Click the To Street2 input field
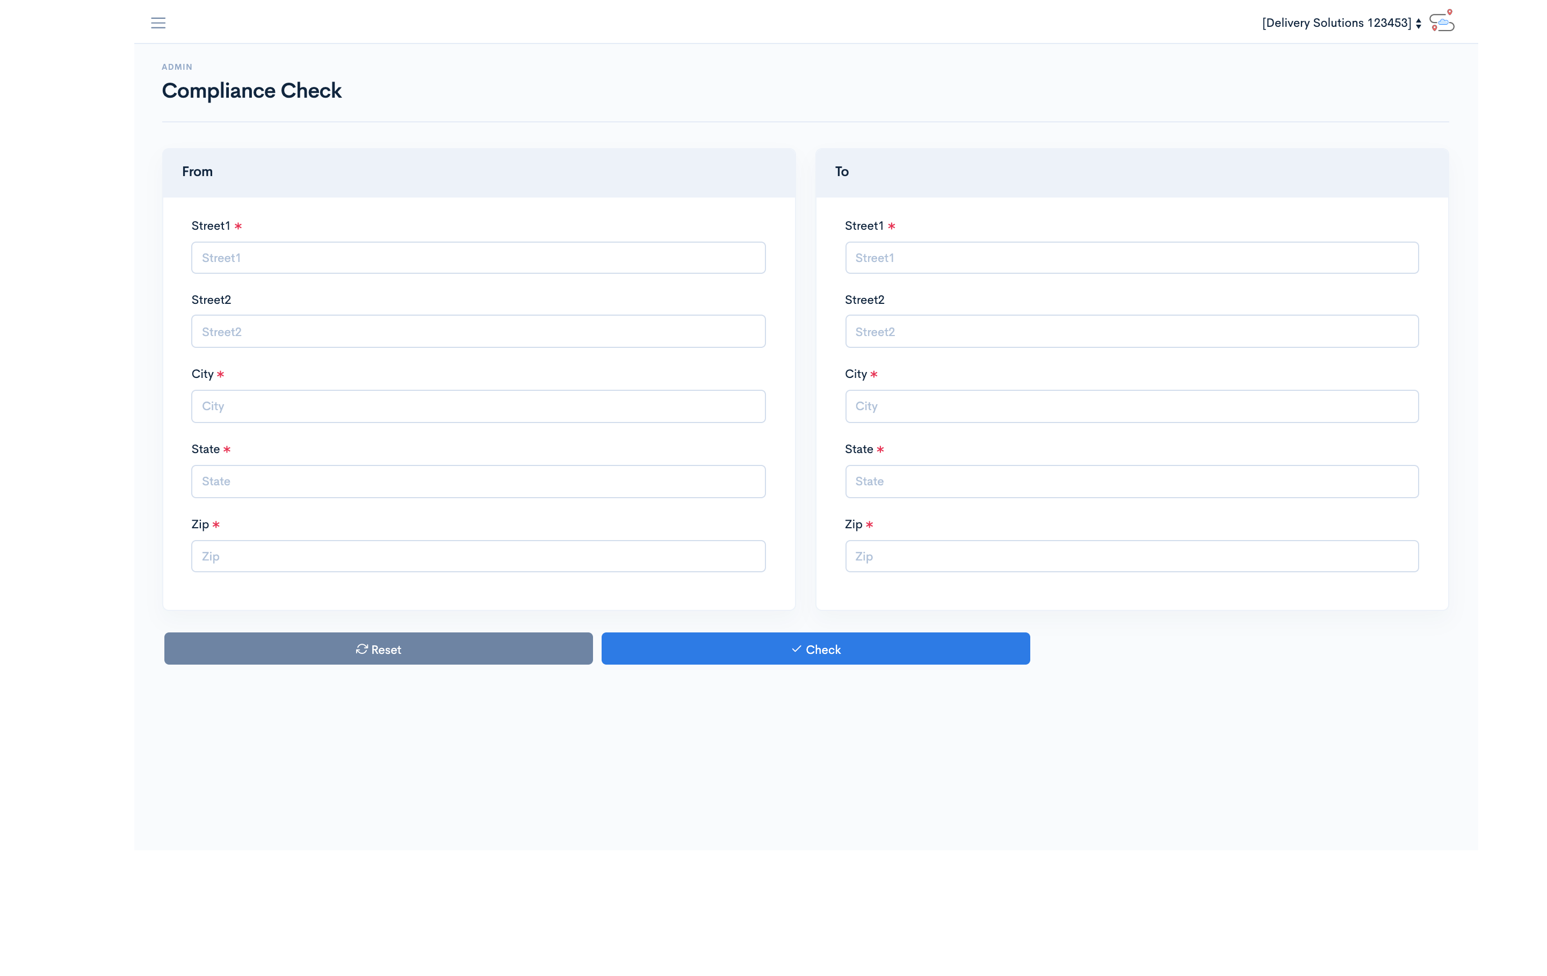Viewport: 1547px width, 976px height. (x=1131, y=331)
